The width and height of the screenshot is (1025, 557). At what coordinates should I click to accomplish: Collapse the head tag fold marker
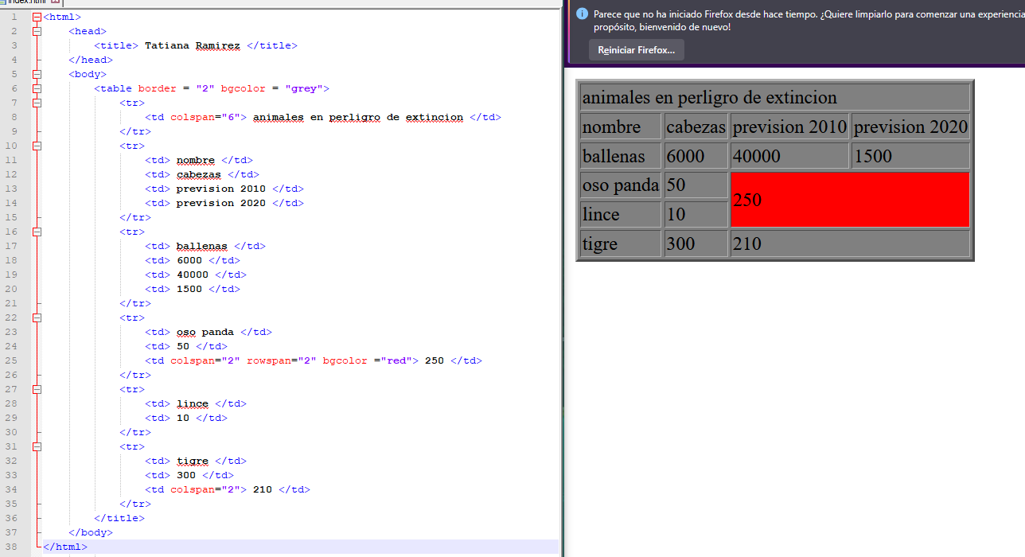click(x=37, y=31)
